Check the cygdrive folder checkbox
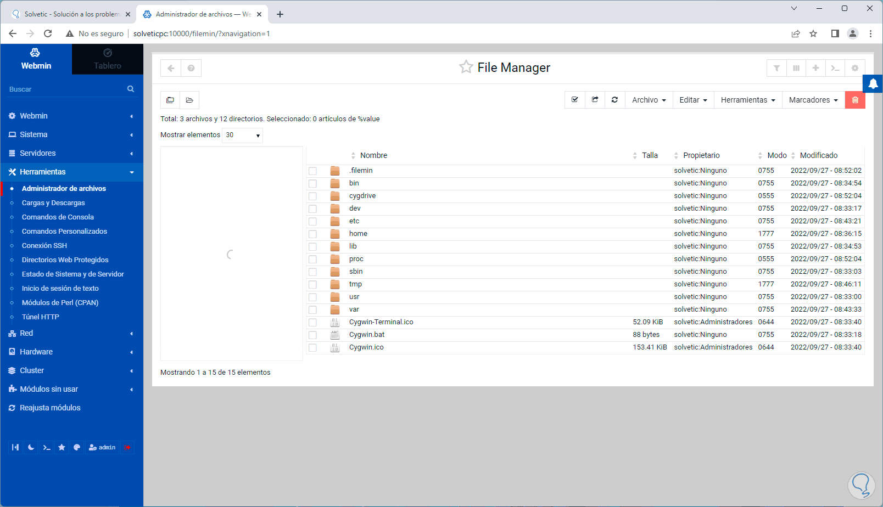883x507 pixels. pos(312,196)
